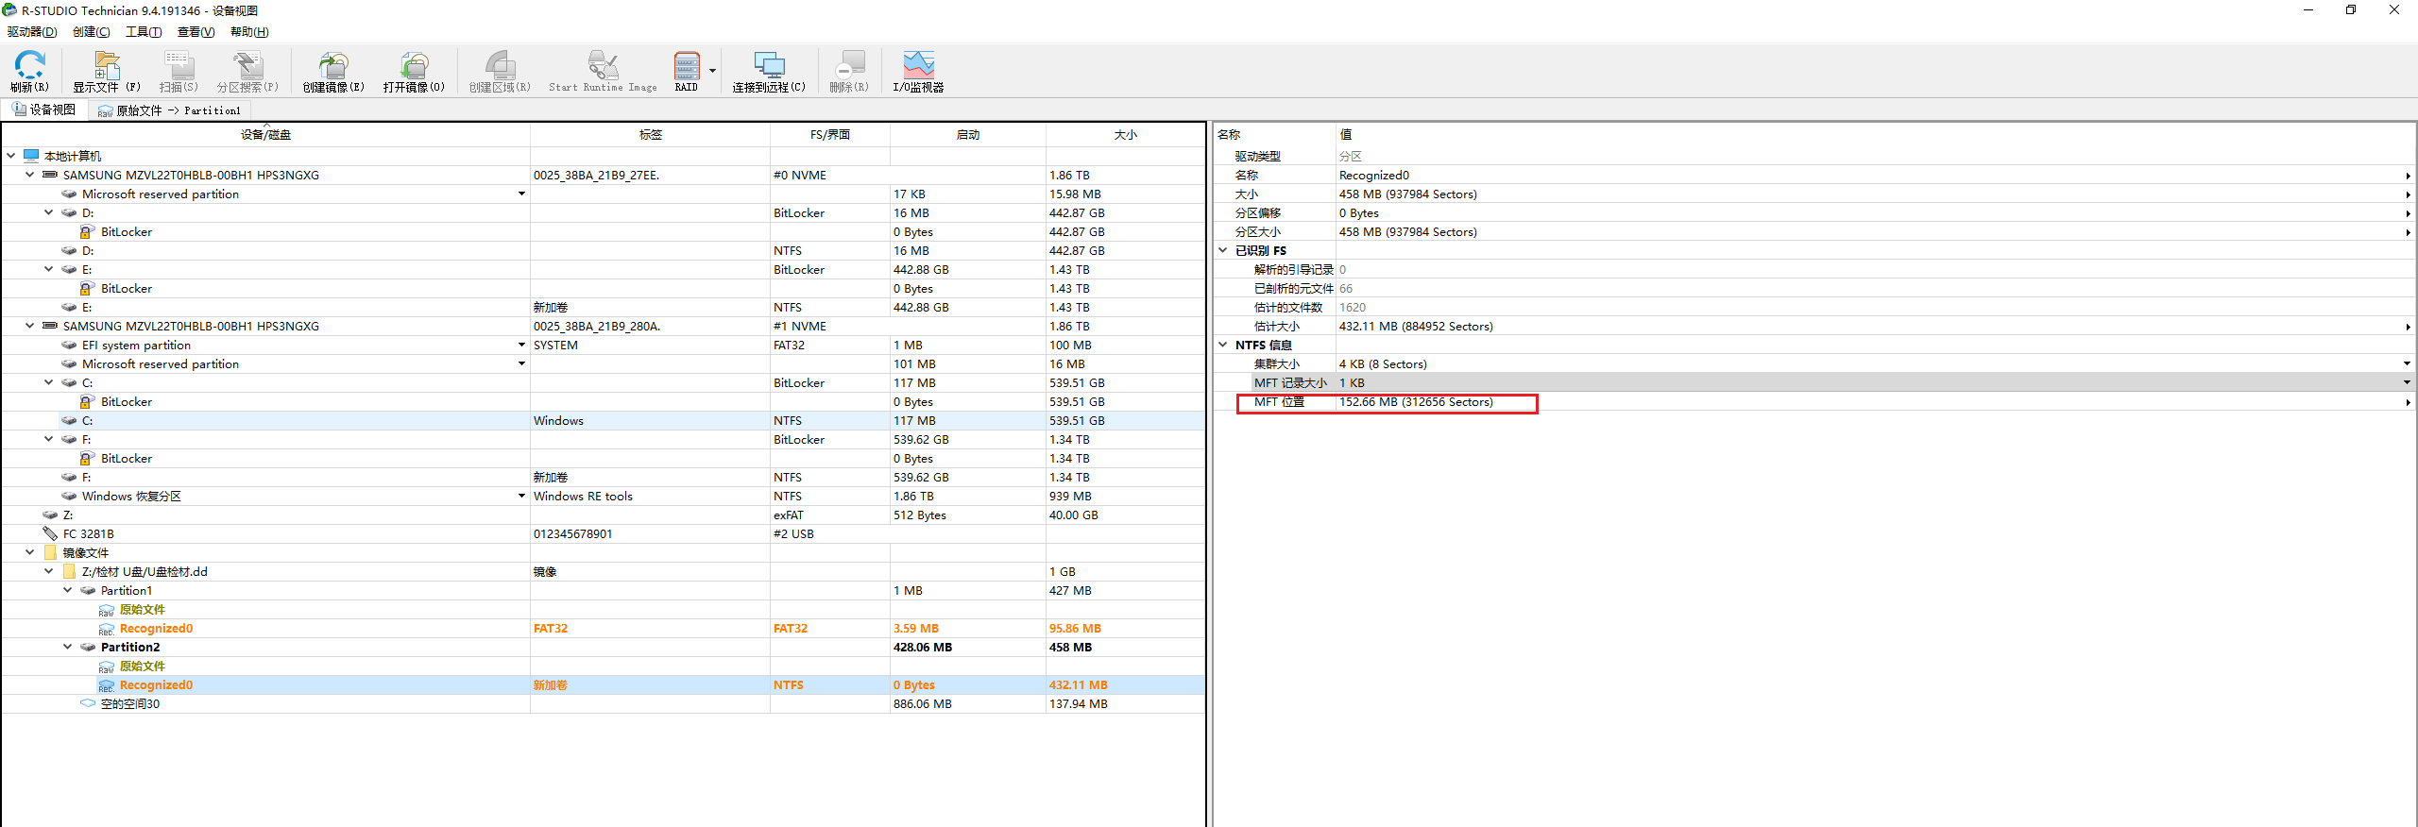The height and width of the screenshot is (827, 2418).
Task: Click BitLocker lock icon under D:
Action: click(x=87, y=231)
